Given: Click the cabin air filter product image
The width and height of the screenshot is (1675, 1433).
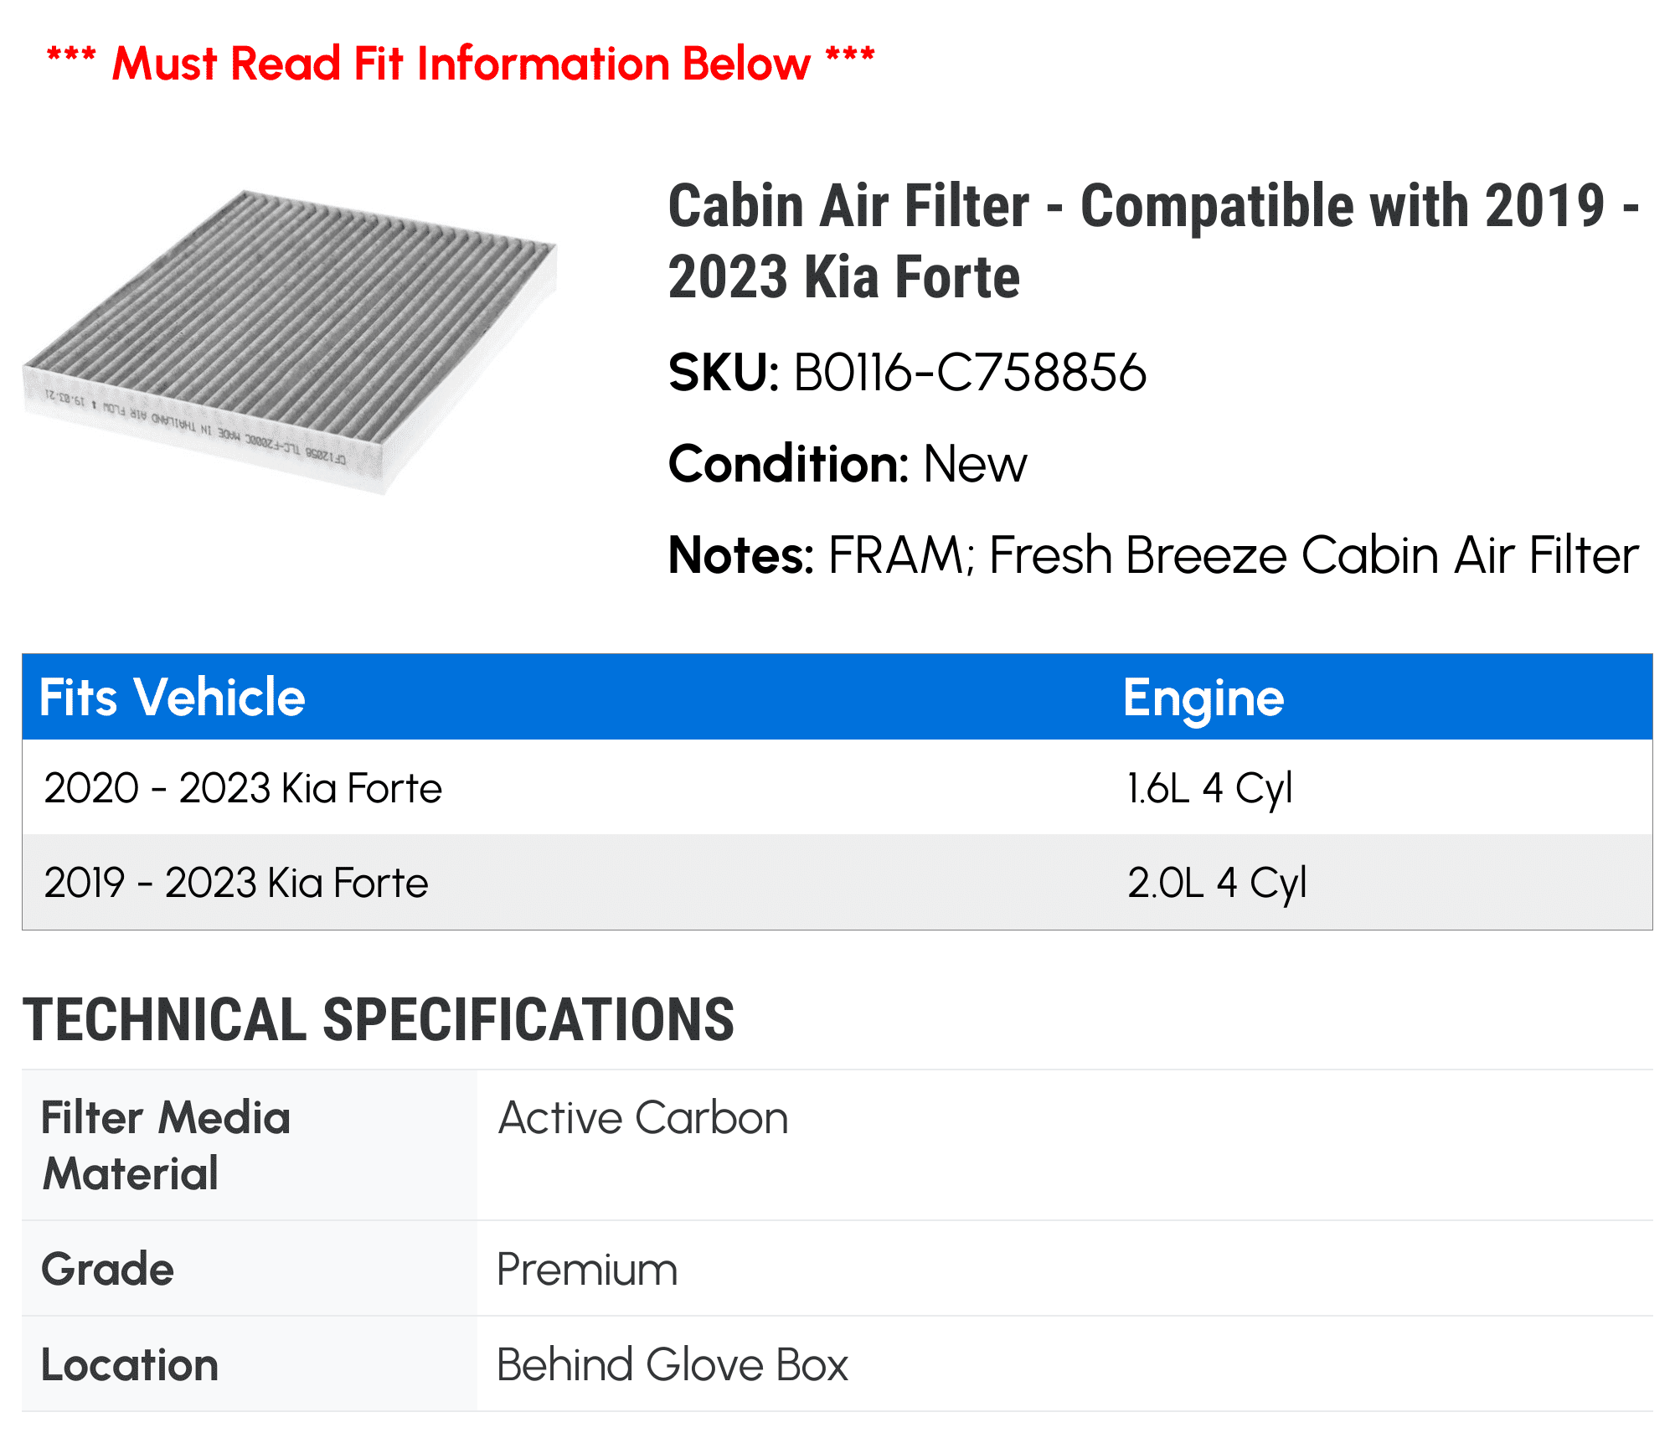Looking at the screenshot, I should [x=290, y=342].
